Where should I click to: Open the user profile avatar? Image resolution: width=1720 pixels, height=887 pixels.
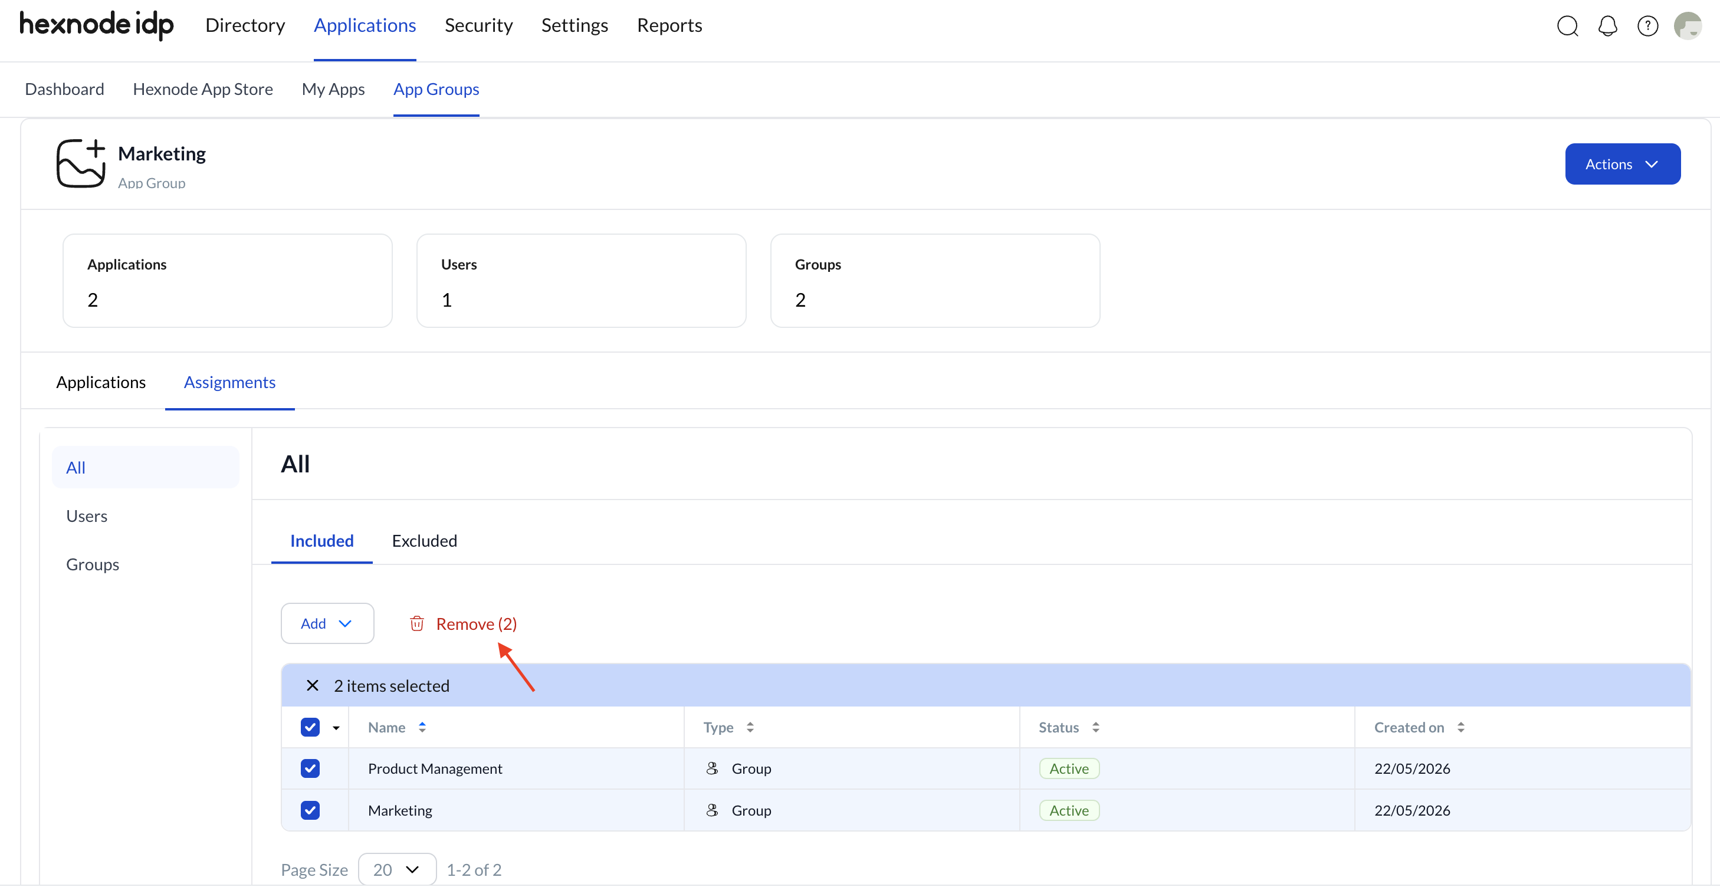click(1688, 26)
